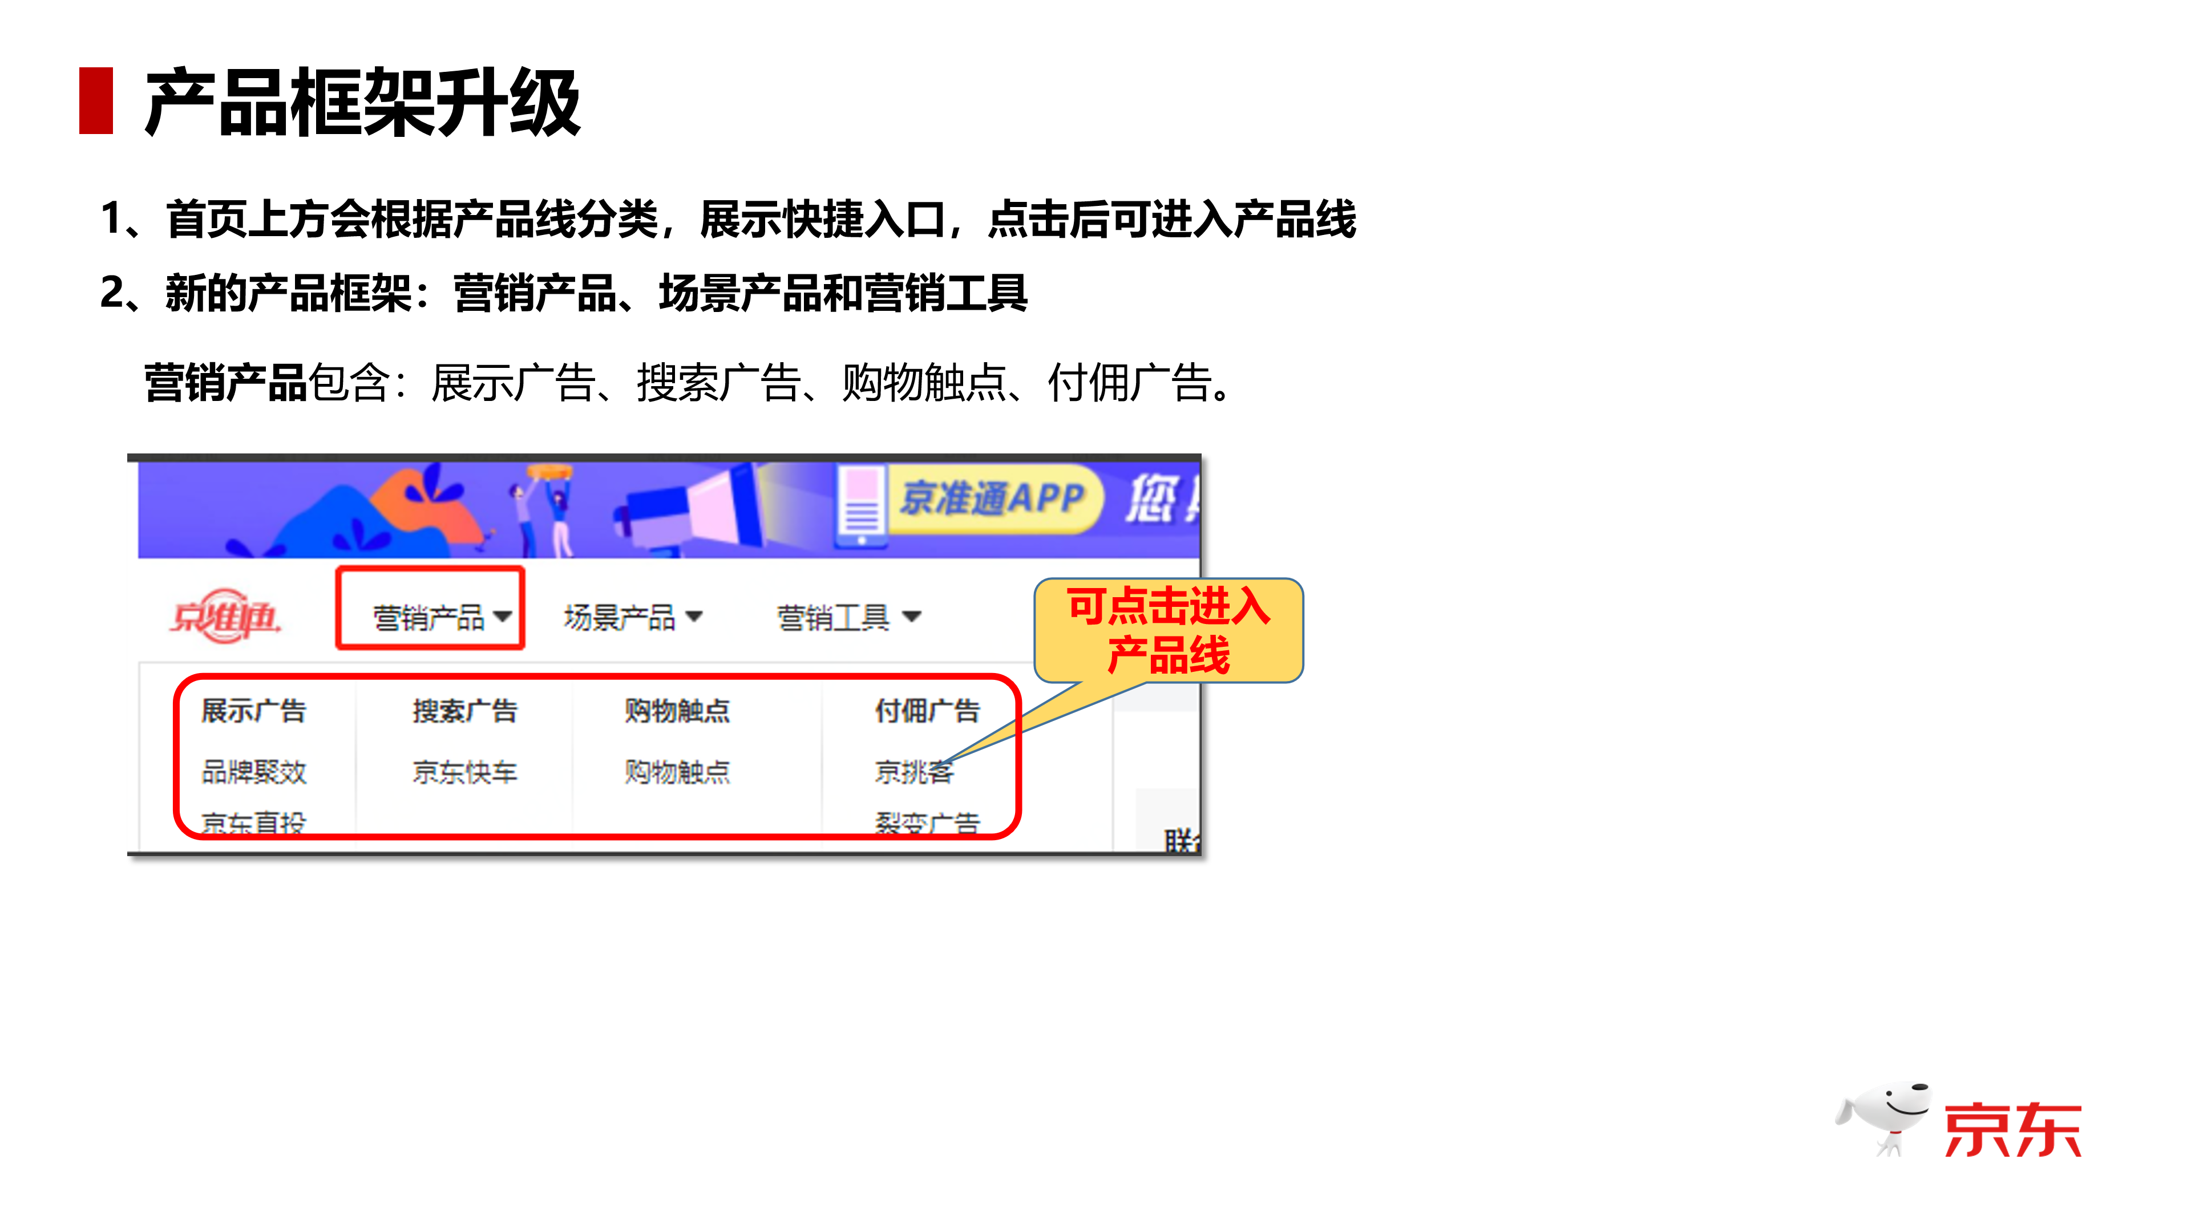
Task: Expand the 场景产品 dropdown
Action: 633,617
